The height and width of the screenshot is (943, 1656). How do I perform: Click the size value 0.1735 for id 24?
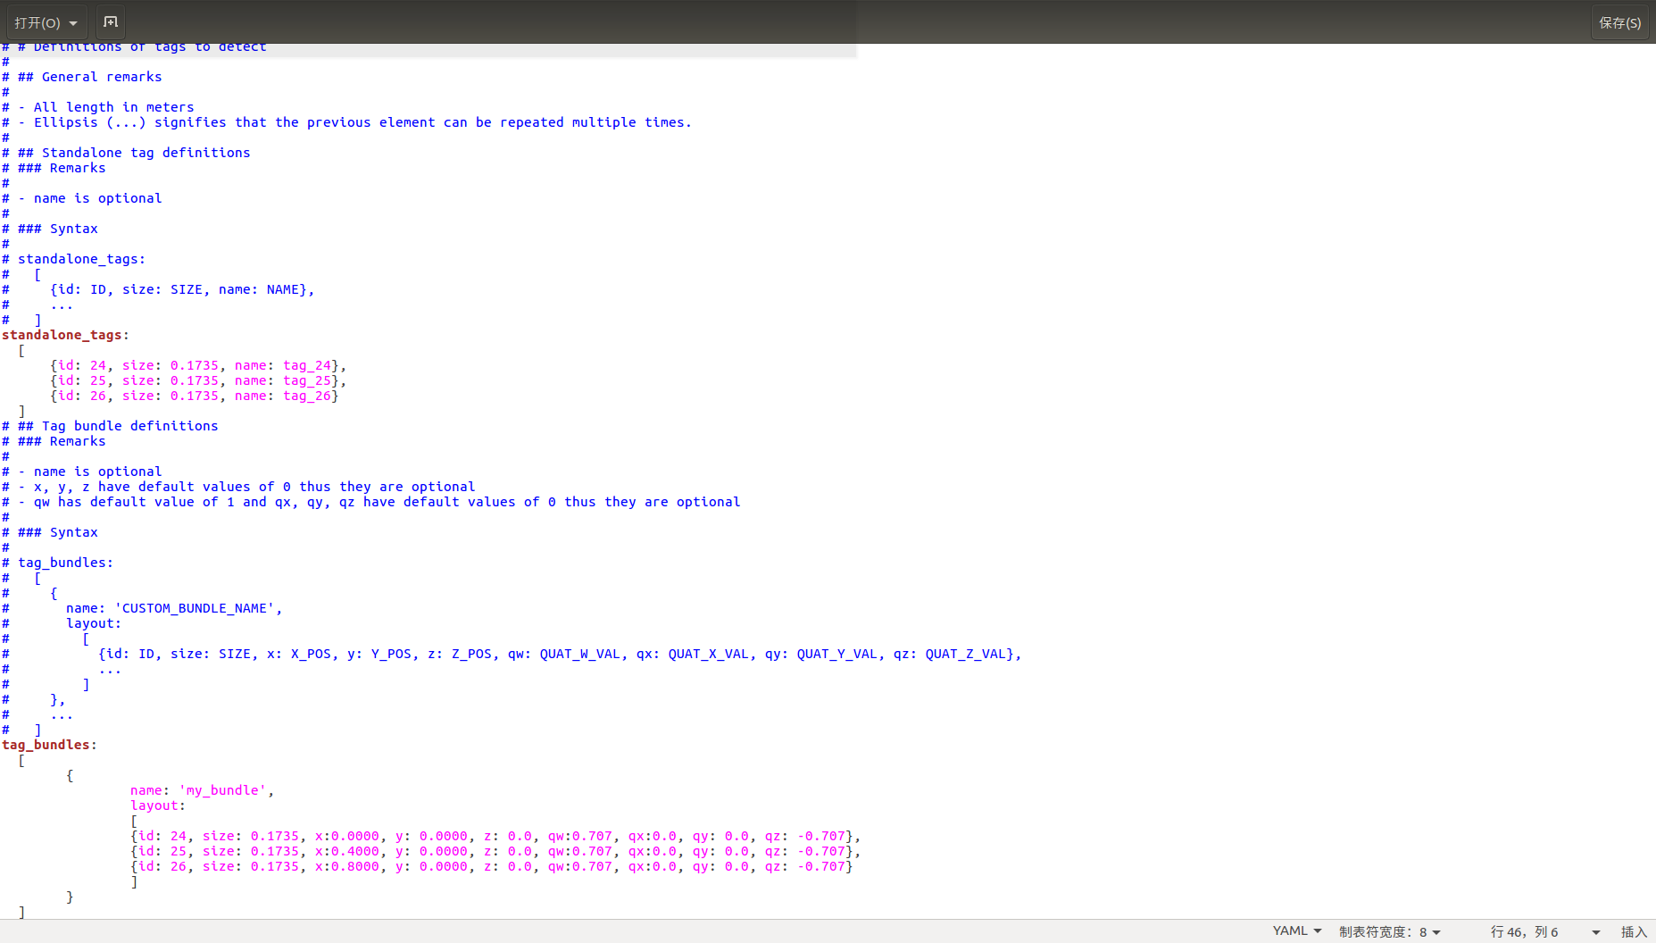point(195,364)
